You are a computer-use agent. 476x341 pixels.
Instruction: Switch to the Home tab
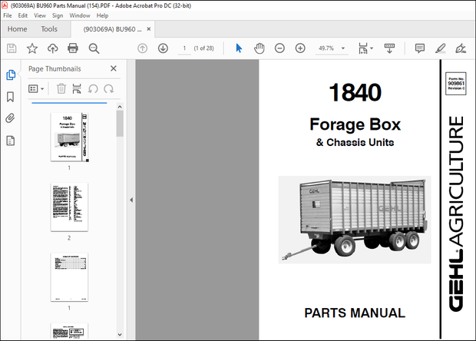click(x=18, y=29)
